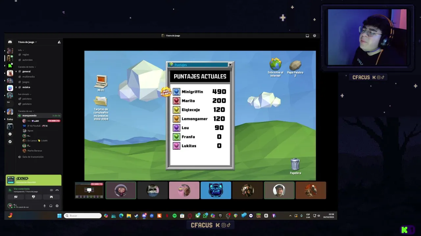Collapse the han donado category
Screen dimensions: 421x236
24,94
